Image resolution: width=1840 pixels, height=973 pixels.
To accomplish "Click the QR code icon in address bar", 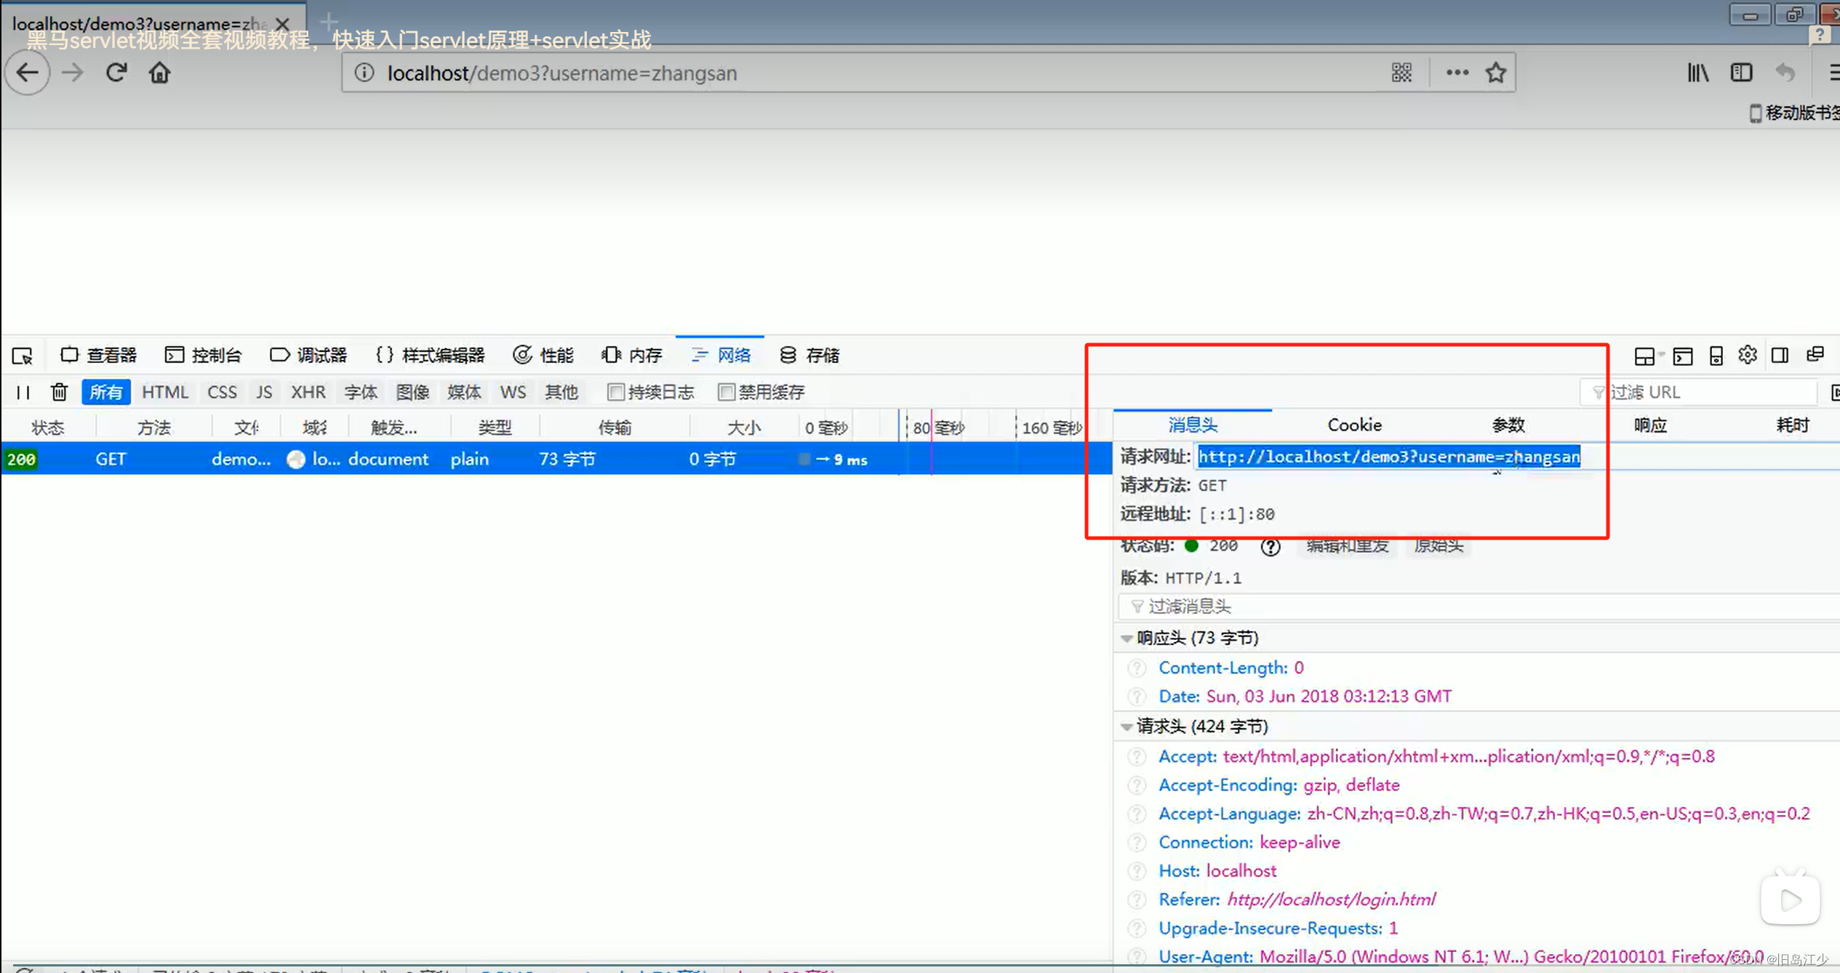I will (1401, 73).
